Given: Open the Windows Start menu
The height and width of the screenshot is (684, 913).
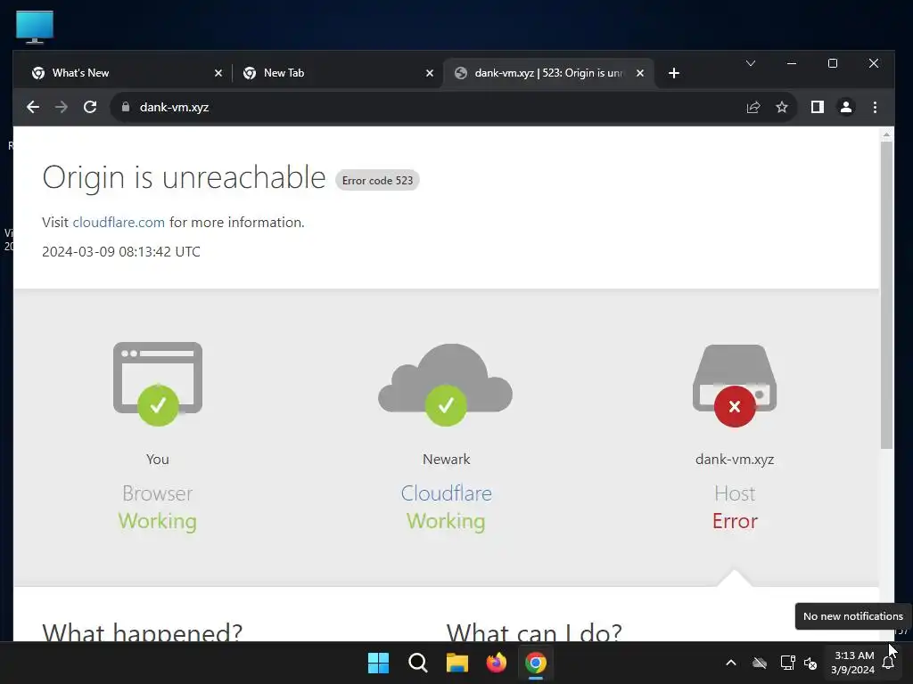Looking at the screenshot, I should [378, 663].
